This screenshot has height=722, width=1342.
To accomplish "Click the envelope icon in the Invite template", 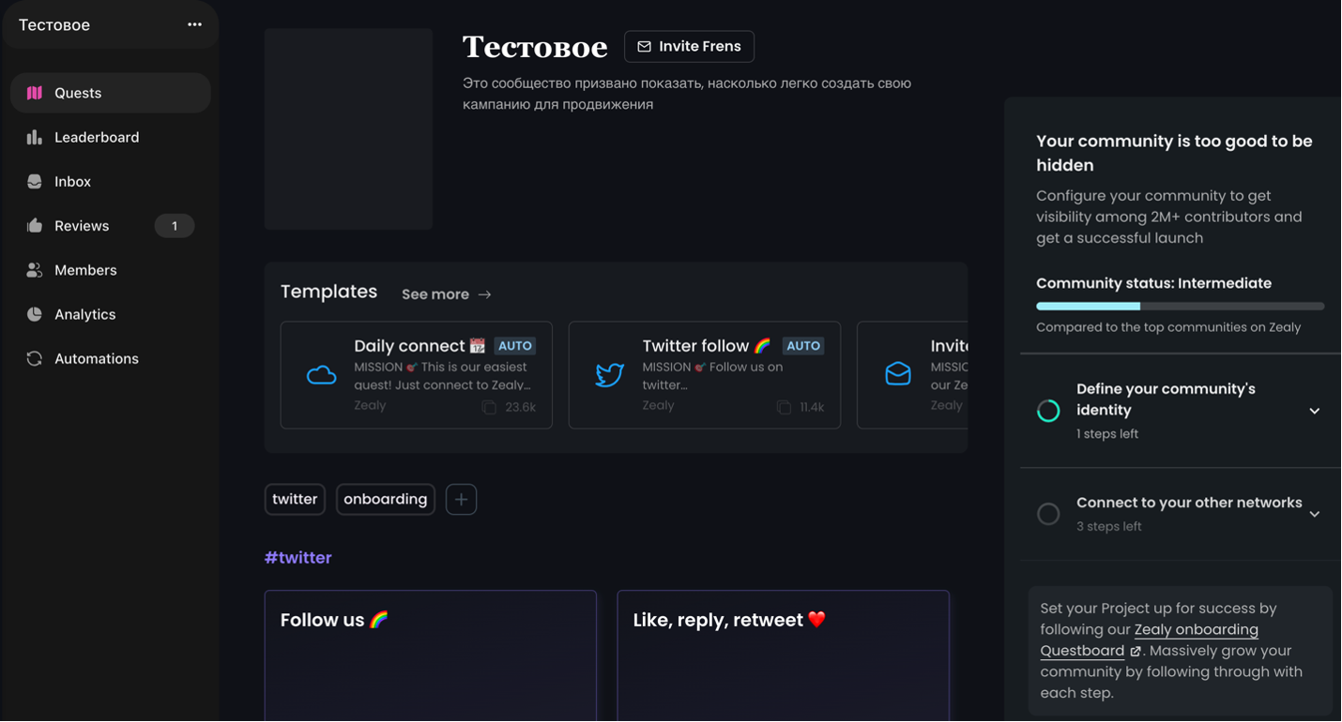I will (x=898, y=374).
